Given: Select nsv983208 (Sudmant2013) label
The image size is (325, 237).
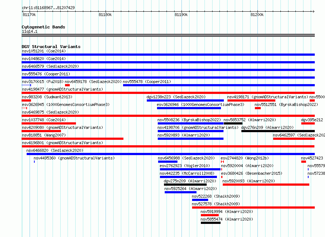Looking at the screenshot, I should 47,97.
